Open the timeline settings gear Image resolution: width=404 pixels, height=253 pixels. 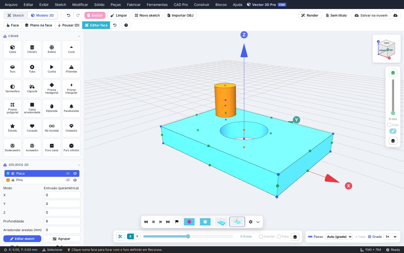click(x=251, y=222)
